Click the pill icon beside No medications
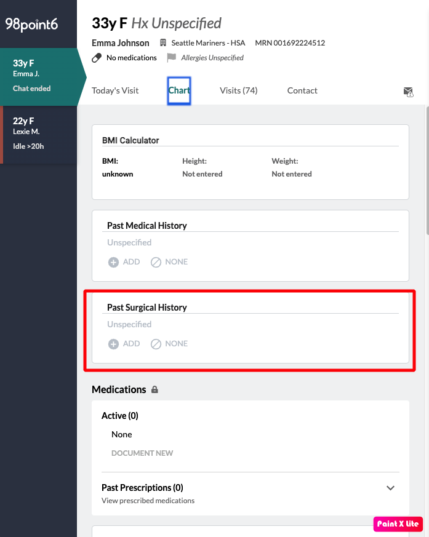Screen dimensions: 429x537 pos(97,58)
